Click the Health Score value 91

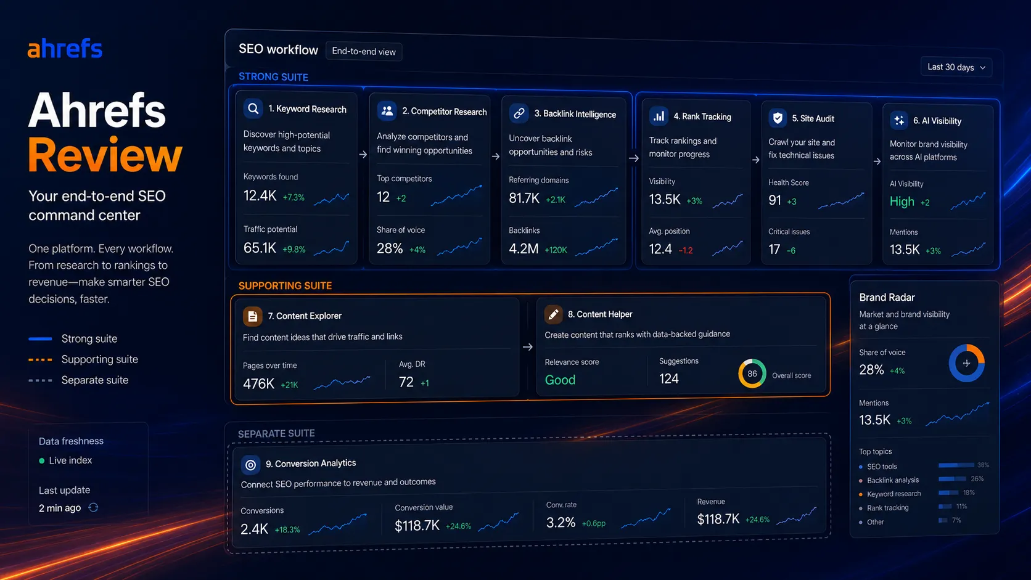click(x=775, y=200)
